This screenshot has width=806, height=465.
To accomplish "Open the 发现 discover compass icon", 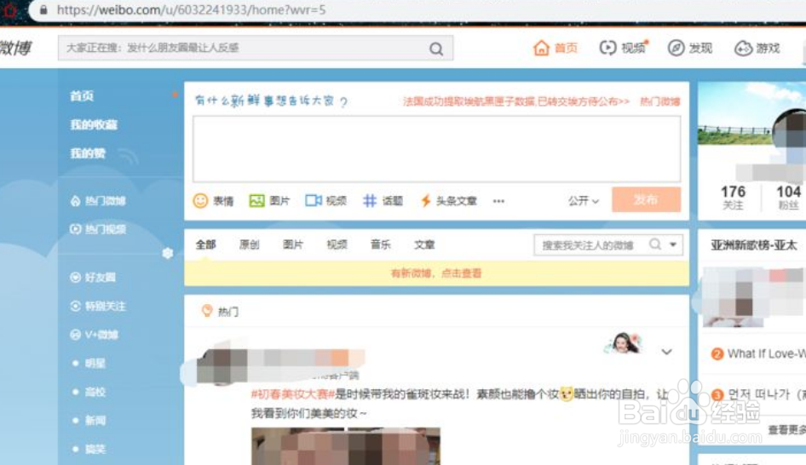I will 676,48.
